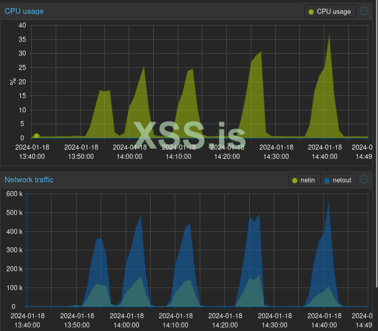Collapse the CPU usage panel
The height and width of the screenshot is (331, 378).
pos(364,11)
